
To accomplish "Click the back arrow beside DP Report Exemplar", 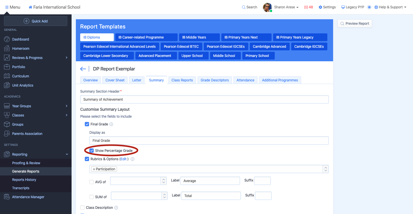I will tap(83, 69).
